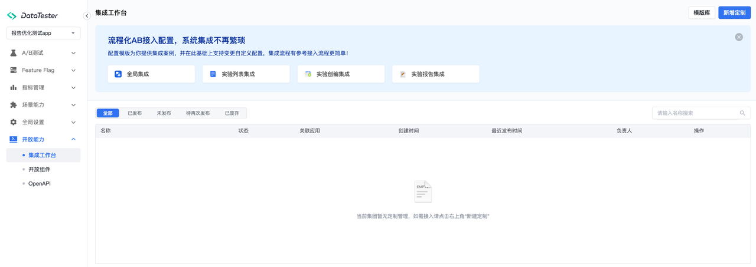Click the 最近发布时间 column header

point(507,131)
